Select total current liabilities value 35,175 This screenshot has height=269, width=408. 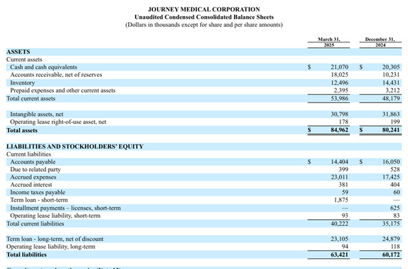tap(391, 224)
